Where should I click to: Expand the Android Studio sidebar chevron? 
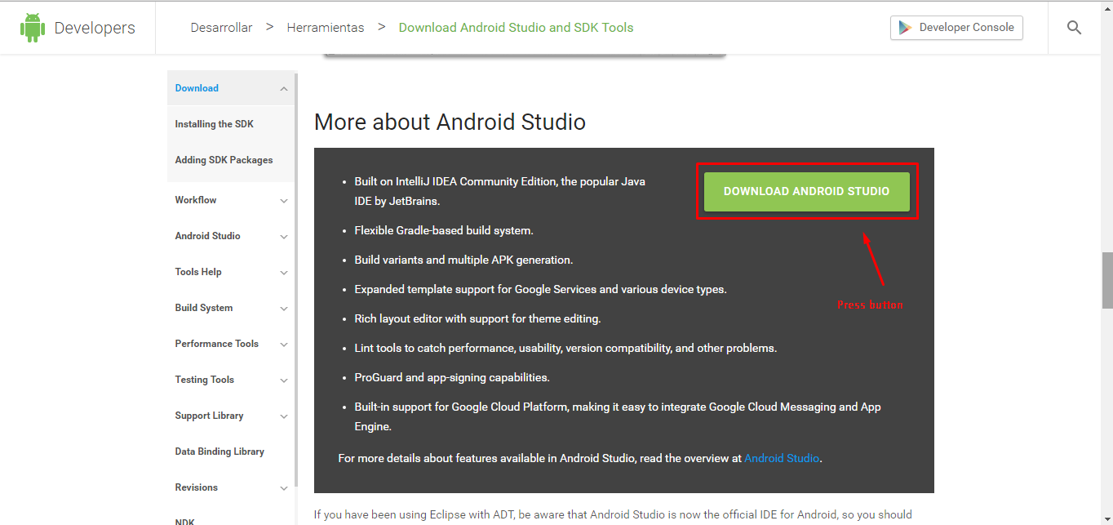284,237
